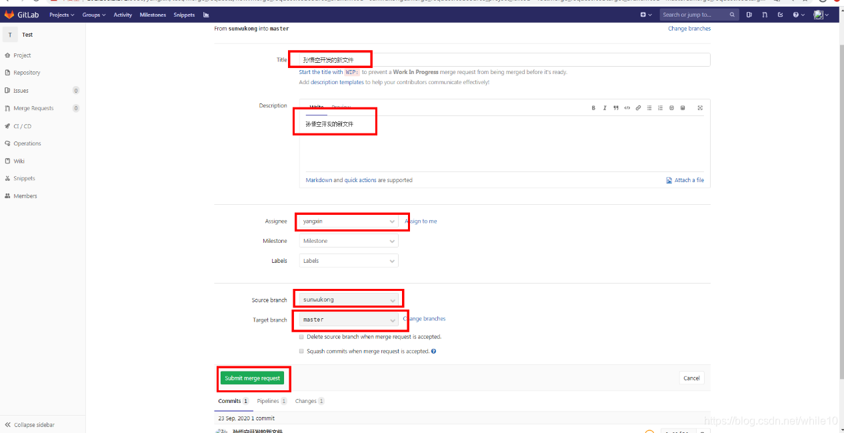
Task: Open the Merge requests icon in top bar
Action: 765,15
